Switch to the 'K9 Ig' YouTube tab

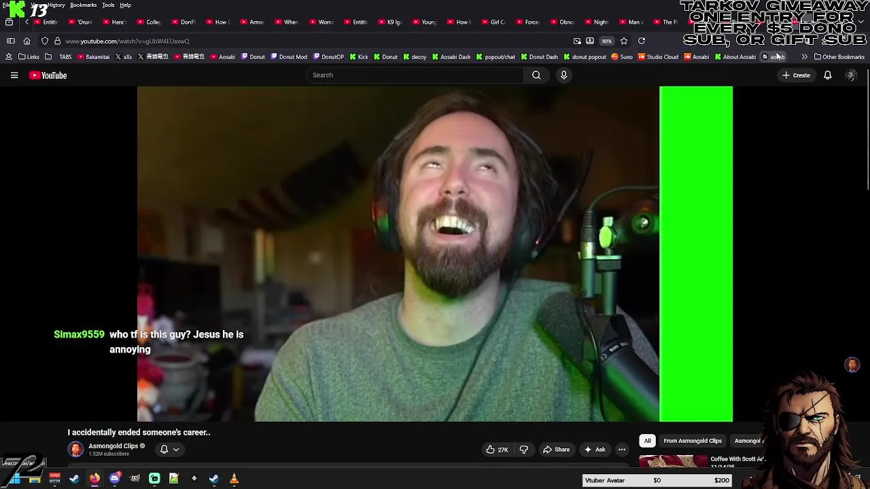tap(390, 22)
